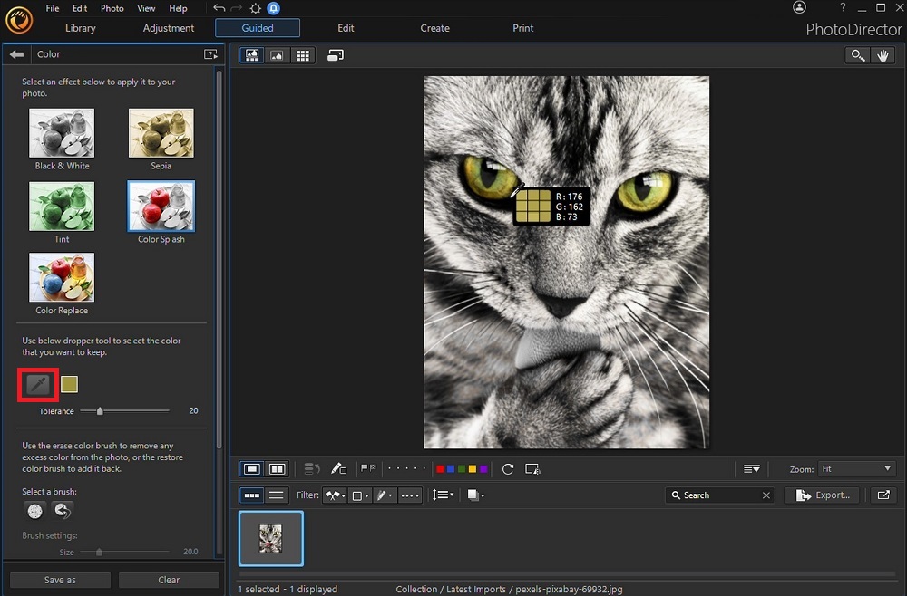This screenshot has width=907, height=596.
Task: Click the swap before/after view icon
Action: [335, 55]
